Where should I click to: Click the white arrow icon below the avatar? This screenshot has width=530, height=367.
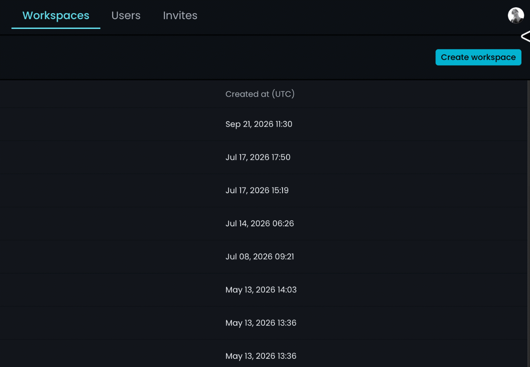(526, 37)
